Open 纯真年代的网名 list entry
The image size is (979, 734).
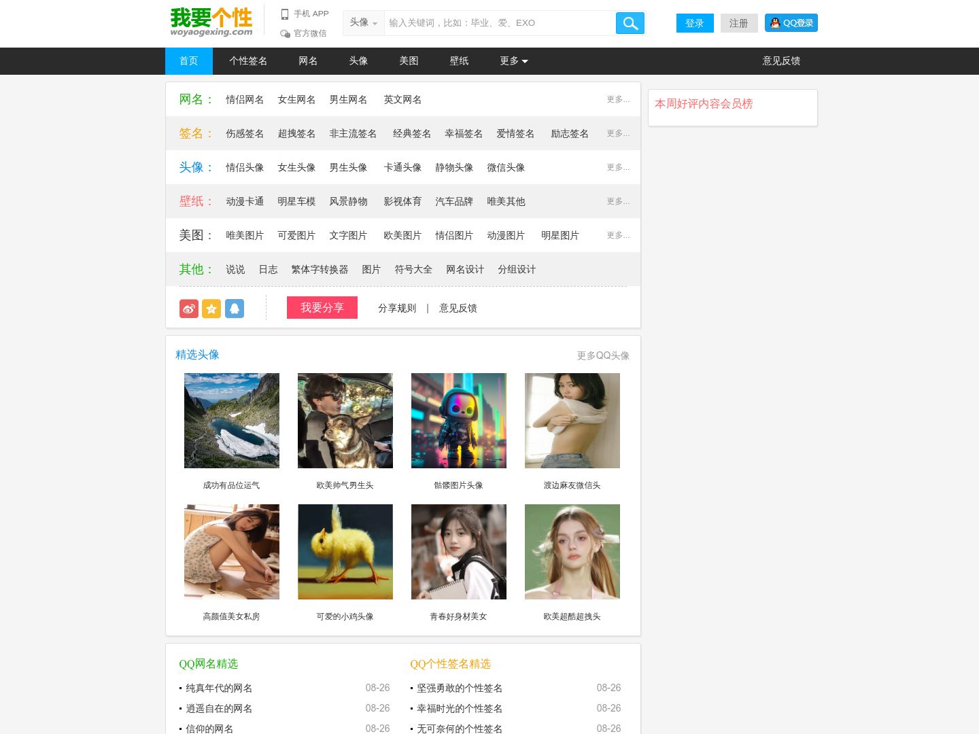[219, 688]
